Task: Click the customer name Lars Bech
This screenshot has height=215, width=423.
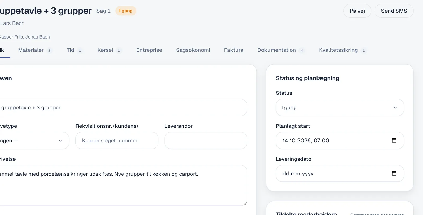Action: tap(12, 23)
